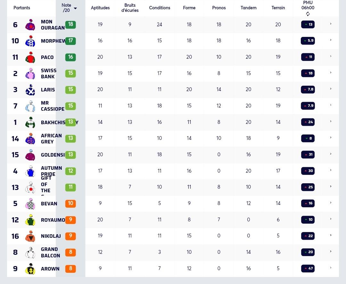346x284 pixels.
Task: Expand Grand Balcon row chevron
Action: [331, 252]
